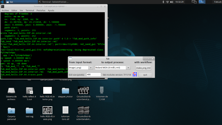Open the Archivo menu in Terminal
The width and height of the screenshot is (222, 125).
[x=5, y=10]
